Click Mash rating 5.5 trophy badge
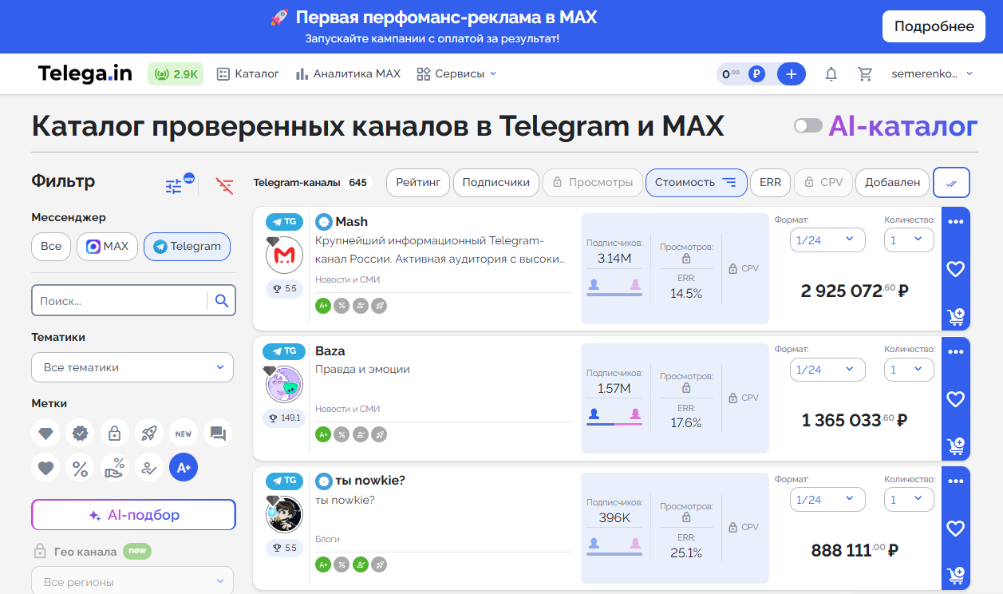Viewport: 1003px width, 594px height. (284, 288)
